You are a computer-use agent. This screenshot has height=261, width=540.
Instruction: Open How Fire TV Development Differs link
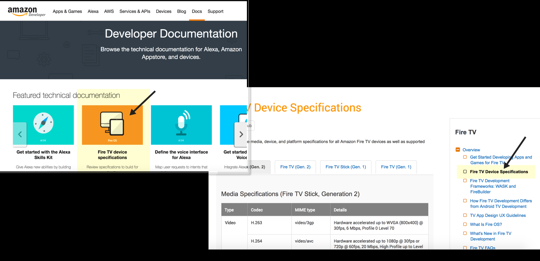[x=501, y=204]
